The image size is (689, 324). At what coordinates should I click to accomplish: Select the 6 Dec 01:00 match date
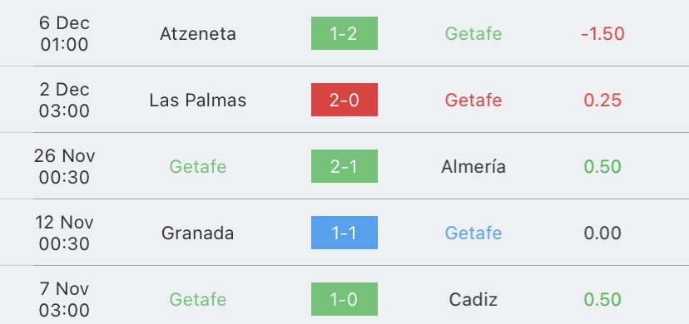tap(64, 33)
